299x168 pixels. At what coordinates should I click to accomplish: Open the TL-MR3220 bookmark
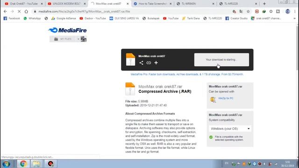pos(213,19)
